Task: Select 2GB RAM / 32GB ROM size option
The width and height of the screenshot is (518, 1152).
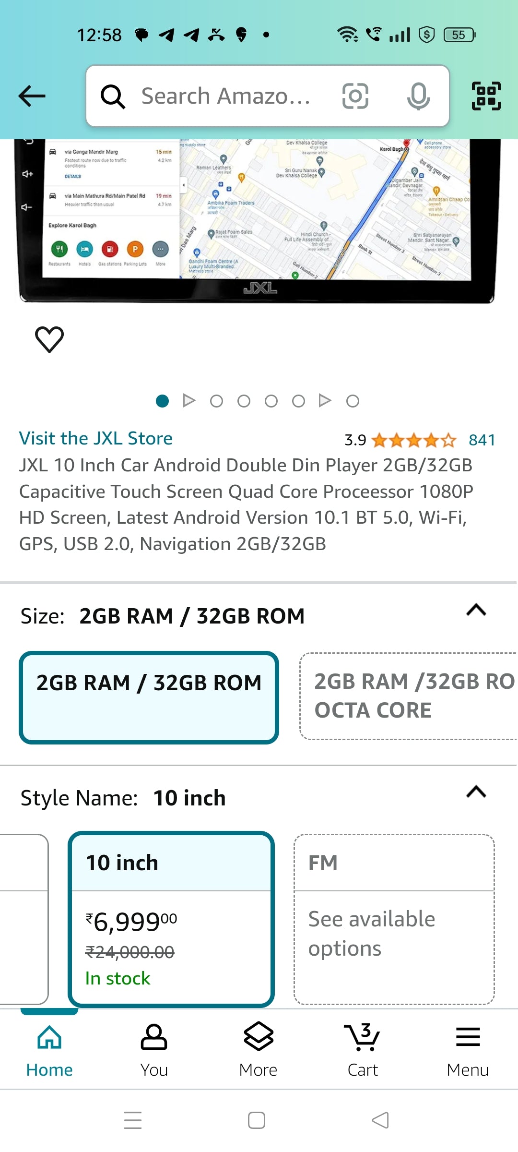Action: click(x=149, y=697)
